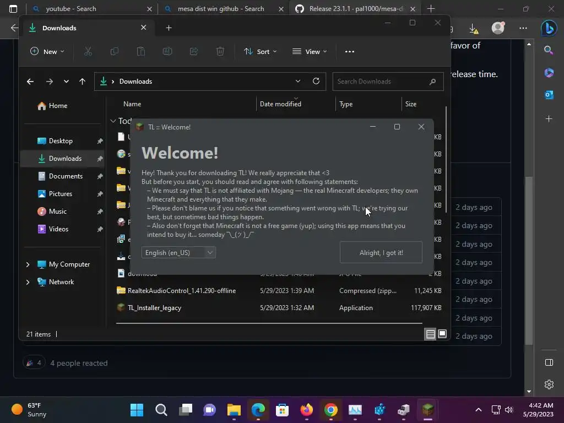The image size is (564, 423).
Task: Open Firefox from the taskbar
Action: [306, 410]
